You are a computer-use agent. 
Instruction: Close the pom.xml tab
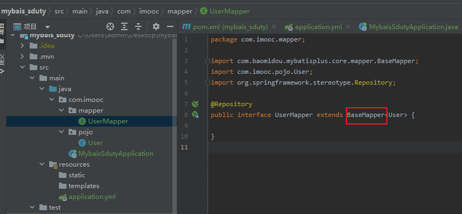point(274,27)
